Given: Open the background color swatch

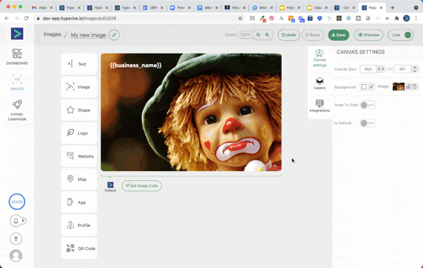Looking at the screenshot, I should point(364,86).
